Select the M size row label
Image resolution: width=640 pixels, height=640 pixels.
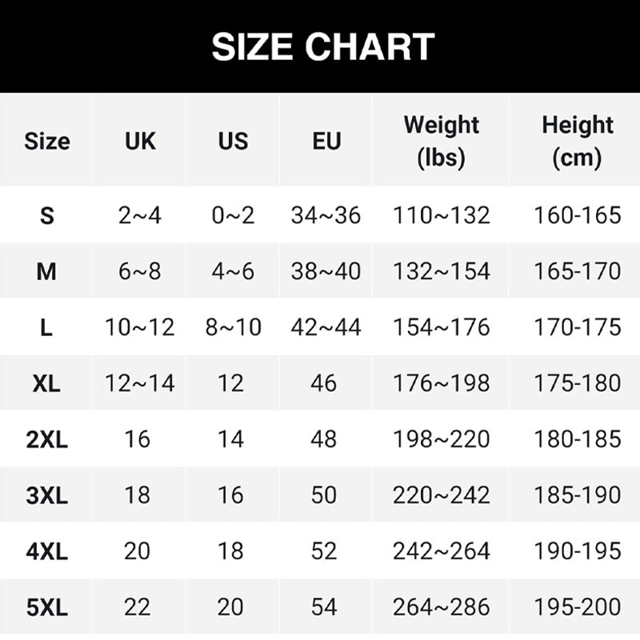tap(46, 271)
